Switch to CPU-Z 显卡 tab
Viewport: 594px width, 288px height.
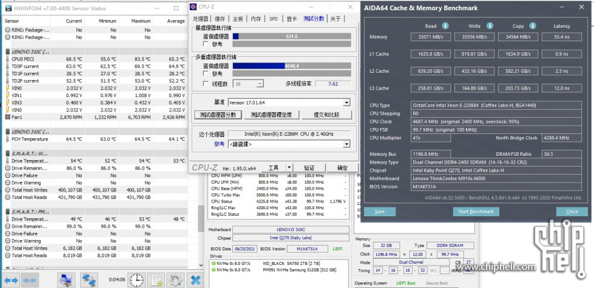(291, 19)
